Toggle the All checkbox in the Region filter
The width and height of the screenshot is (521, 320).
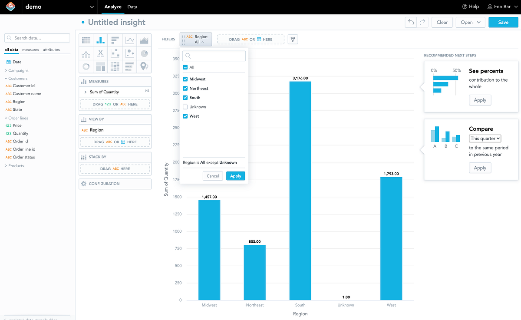point(185,67)
